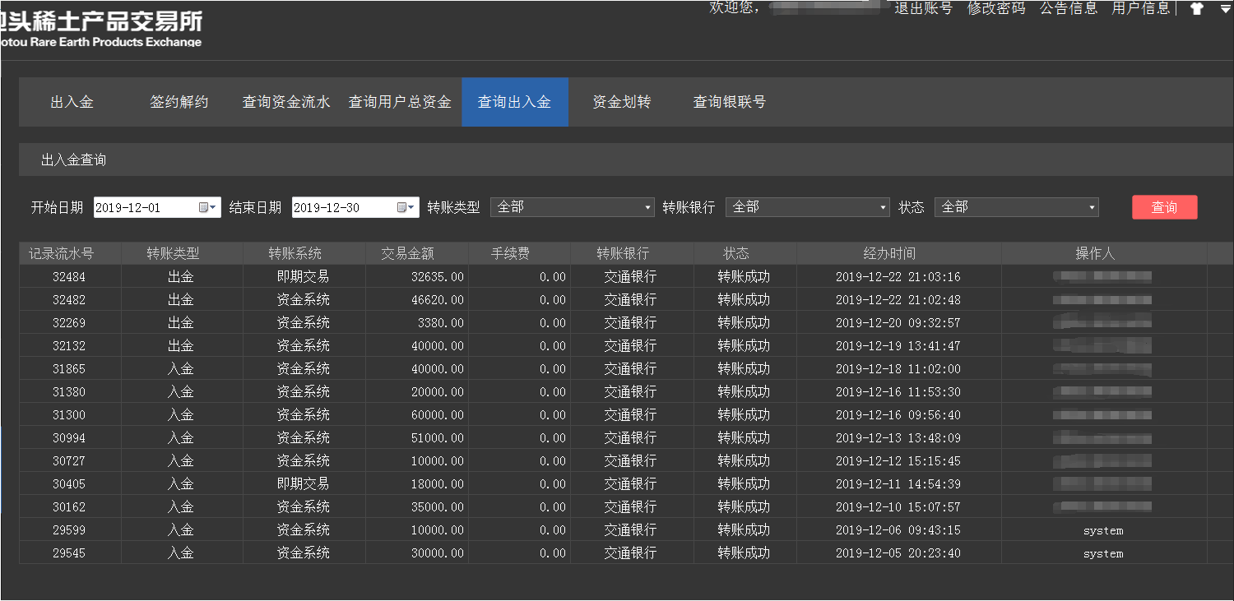This screenshot has height=601, width=1234.
Task: Click the 退出账号 link
Action: coord(923,8)
